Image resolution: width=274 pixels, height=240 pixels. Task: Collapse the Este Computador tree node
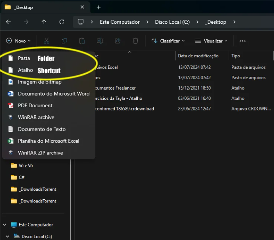(5, 225)
